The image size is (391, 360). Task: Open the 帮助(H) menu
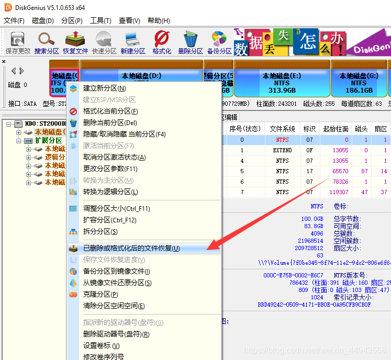[x=159, y=21]
